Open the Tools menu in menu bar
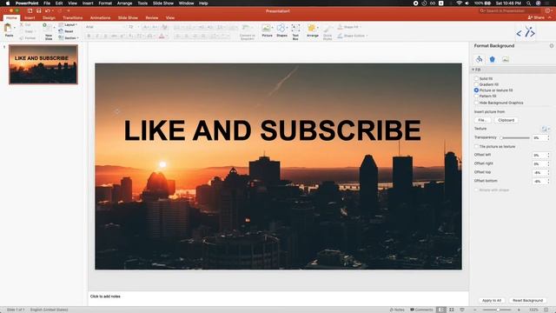 coord(142,3)
